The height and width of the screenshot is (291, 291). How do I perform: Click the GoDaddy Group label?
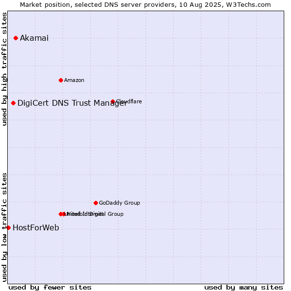pyautogui.click(x=119, y=203)
